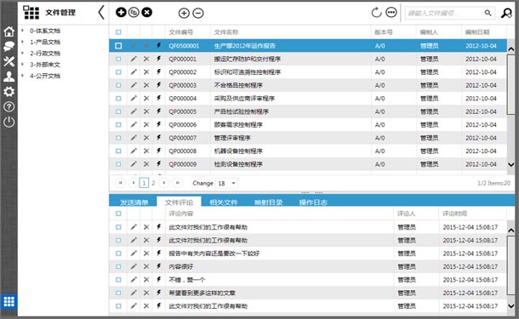Open the user profile sidebar icon
This screenshot has height=319, width=519.
point(9,77)
